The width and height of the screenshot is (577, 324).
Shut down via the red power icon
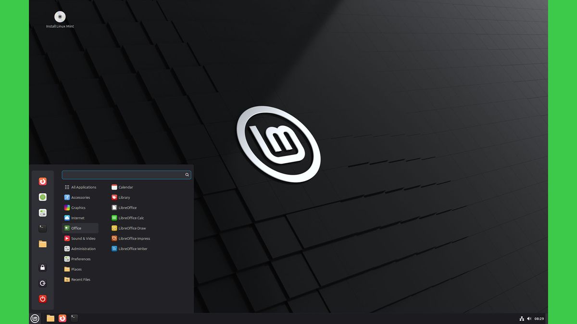click(42, 299)
